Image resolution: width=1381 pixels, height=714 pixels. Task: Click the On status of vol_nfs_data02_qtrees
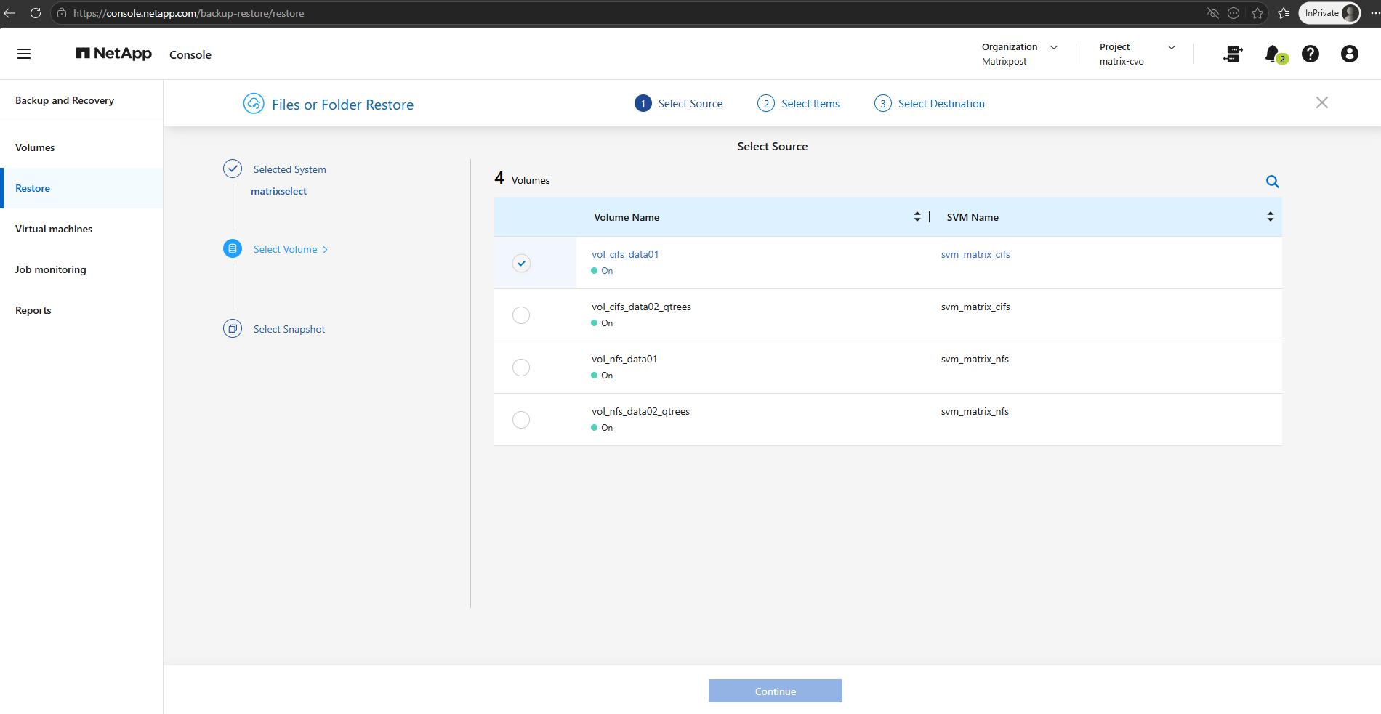(x=603, y=428)
